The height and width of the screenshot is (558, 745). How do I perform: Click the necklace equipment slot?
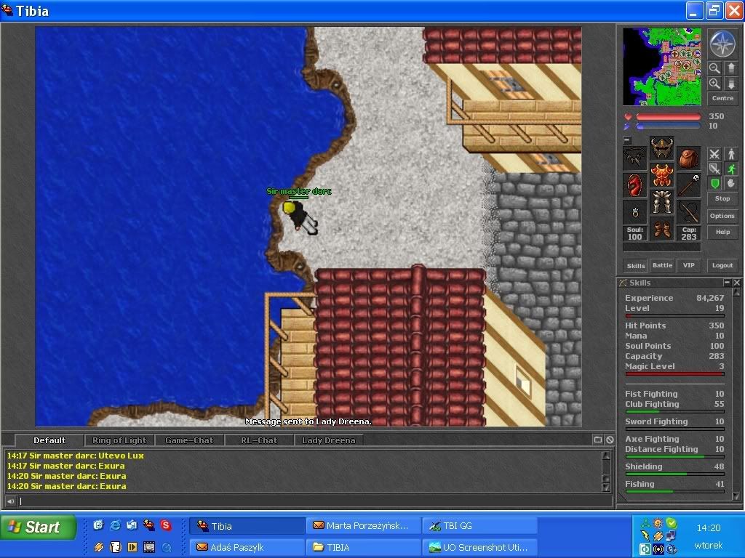click(x=634, y=158)
